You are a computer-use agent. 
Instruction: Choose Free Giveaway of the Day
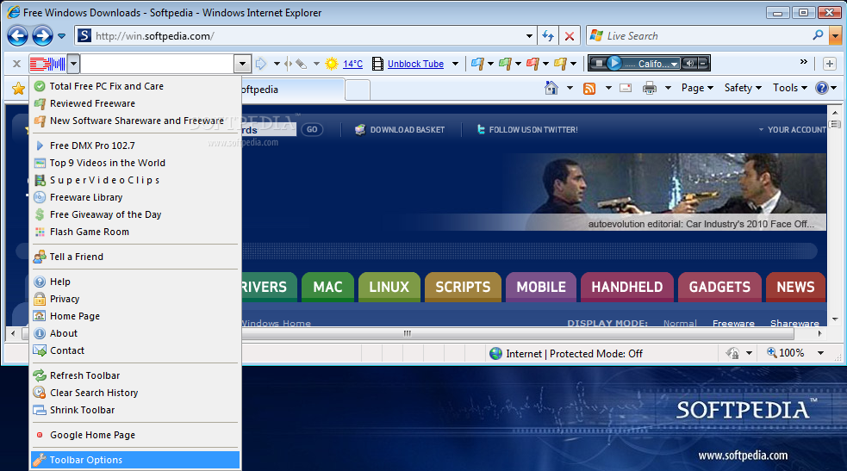[135, 214]
